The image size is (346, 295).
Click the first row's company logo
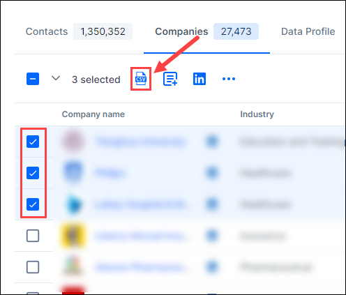(73, 142)
